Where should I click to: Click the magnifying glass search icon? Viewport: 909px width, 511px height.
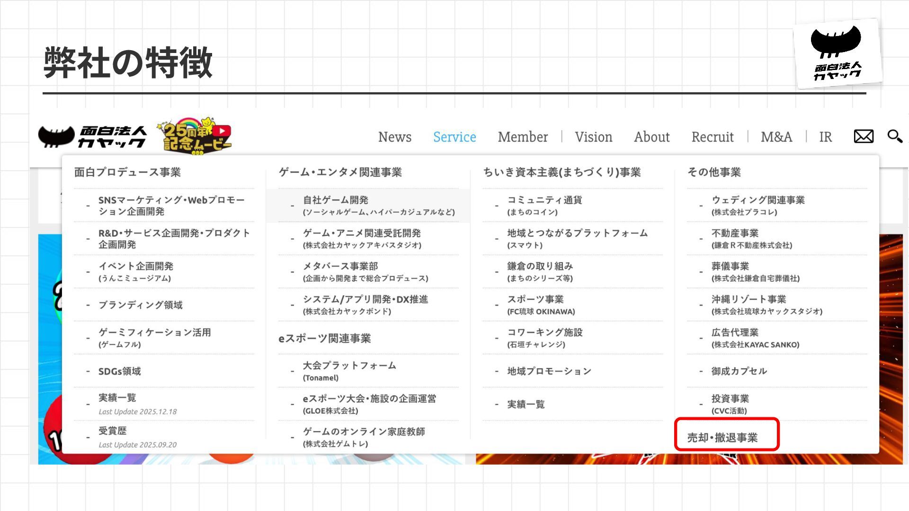coord(894,136)
